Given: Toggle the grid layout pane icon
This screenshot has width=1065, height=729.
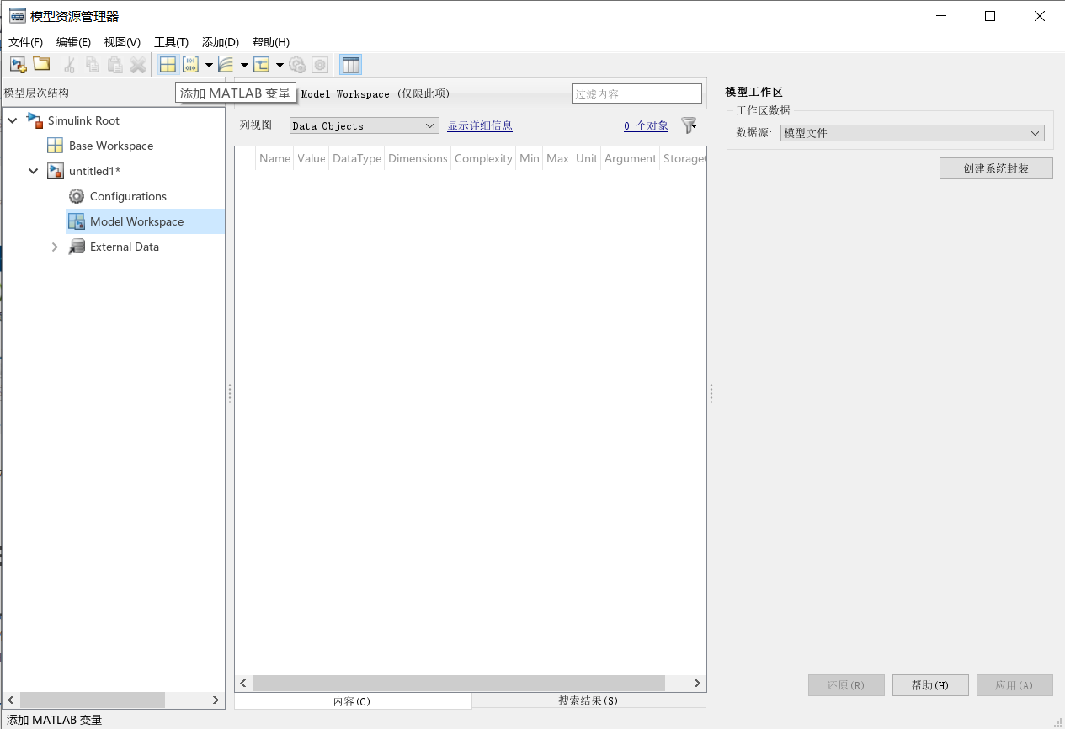Looking at the screenshot, I should click(167, 64).
